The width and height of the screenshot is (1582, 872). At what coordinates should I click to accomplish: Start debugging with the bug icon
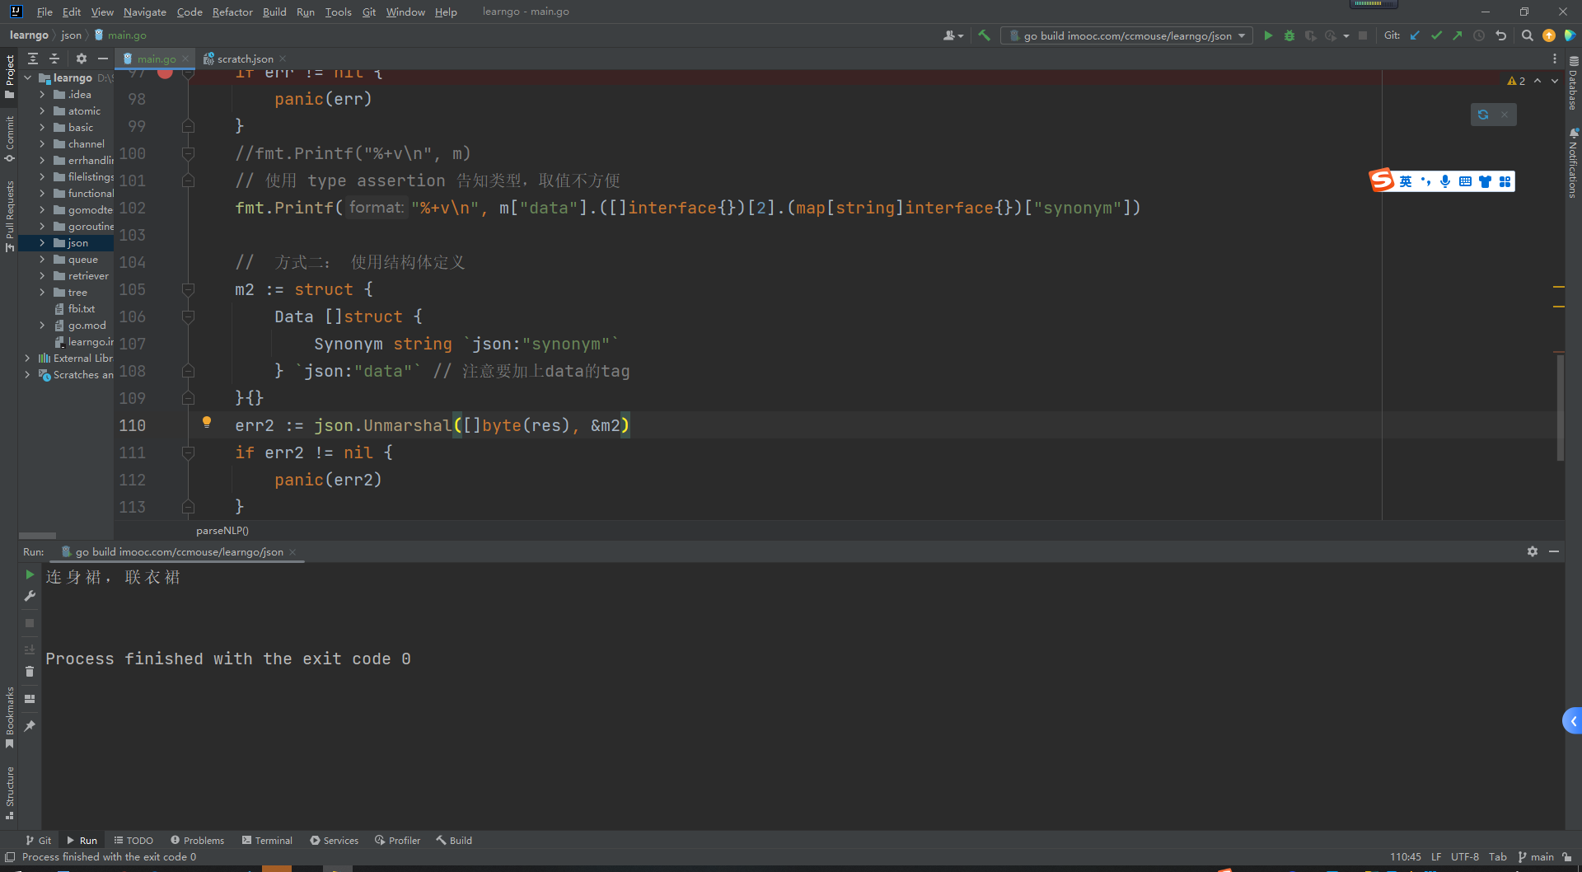(1289, 35)
